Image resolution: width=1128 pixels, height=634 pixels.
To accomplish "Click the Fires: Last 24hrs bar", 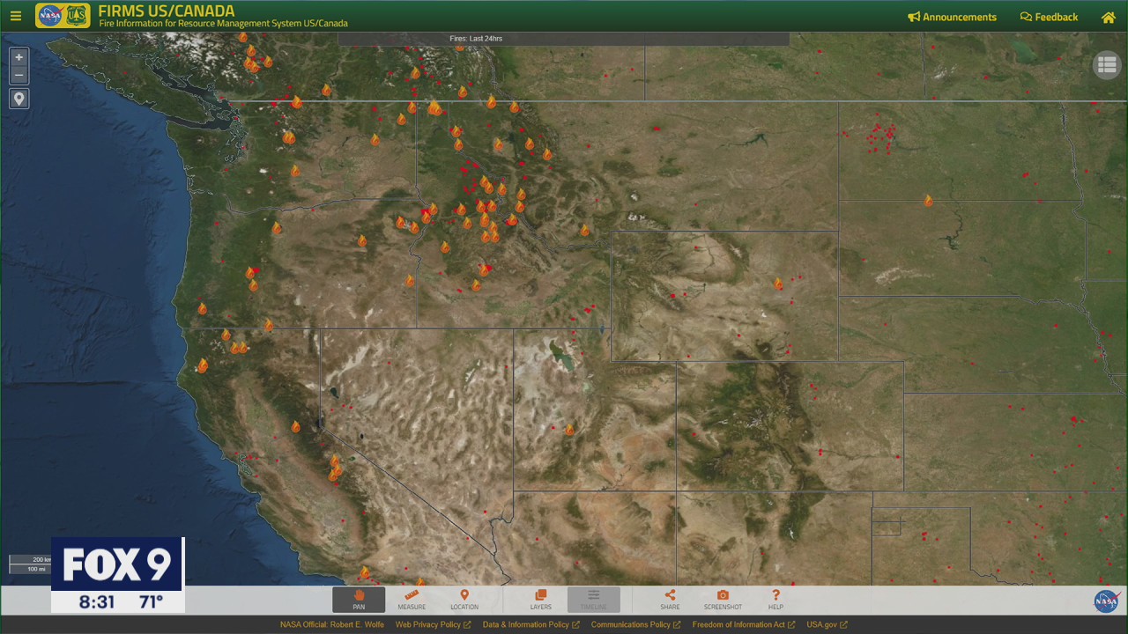I will click(x=476, y=38).
